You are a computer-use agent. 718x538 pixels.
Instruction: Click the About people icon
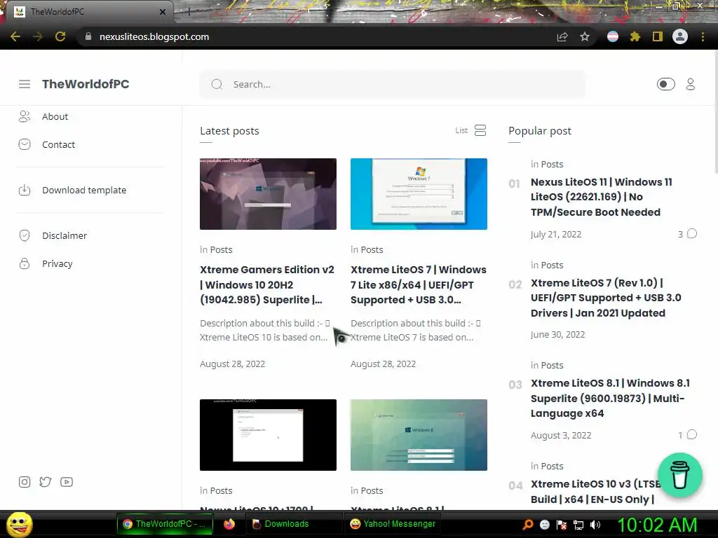[x=25, y=117]
